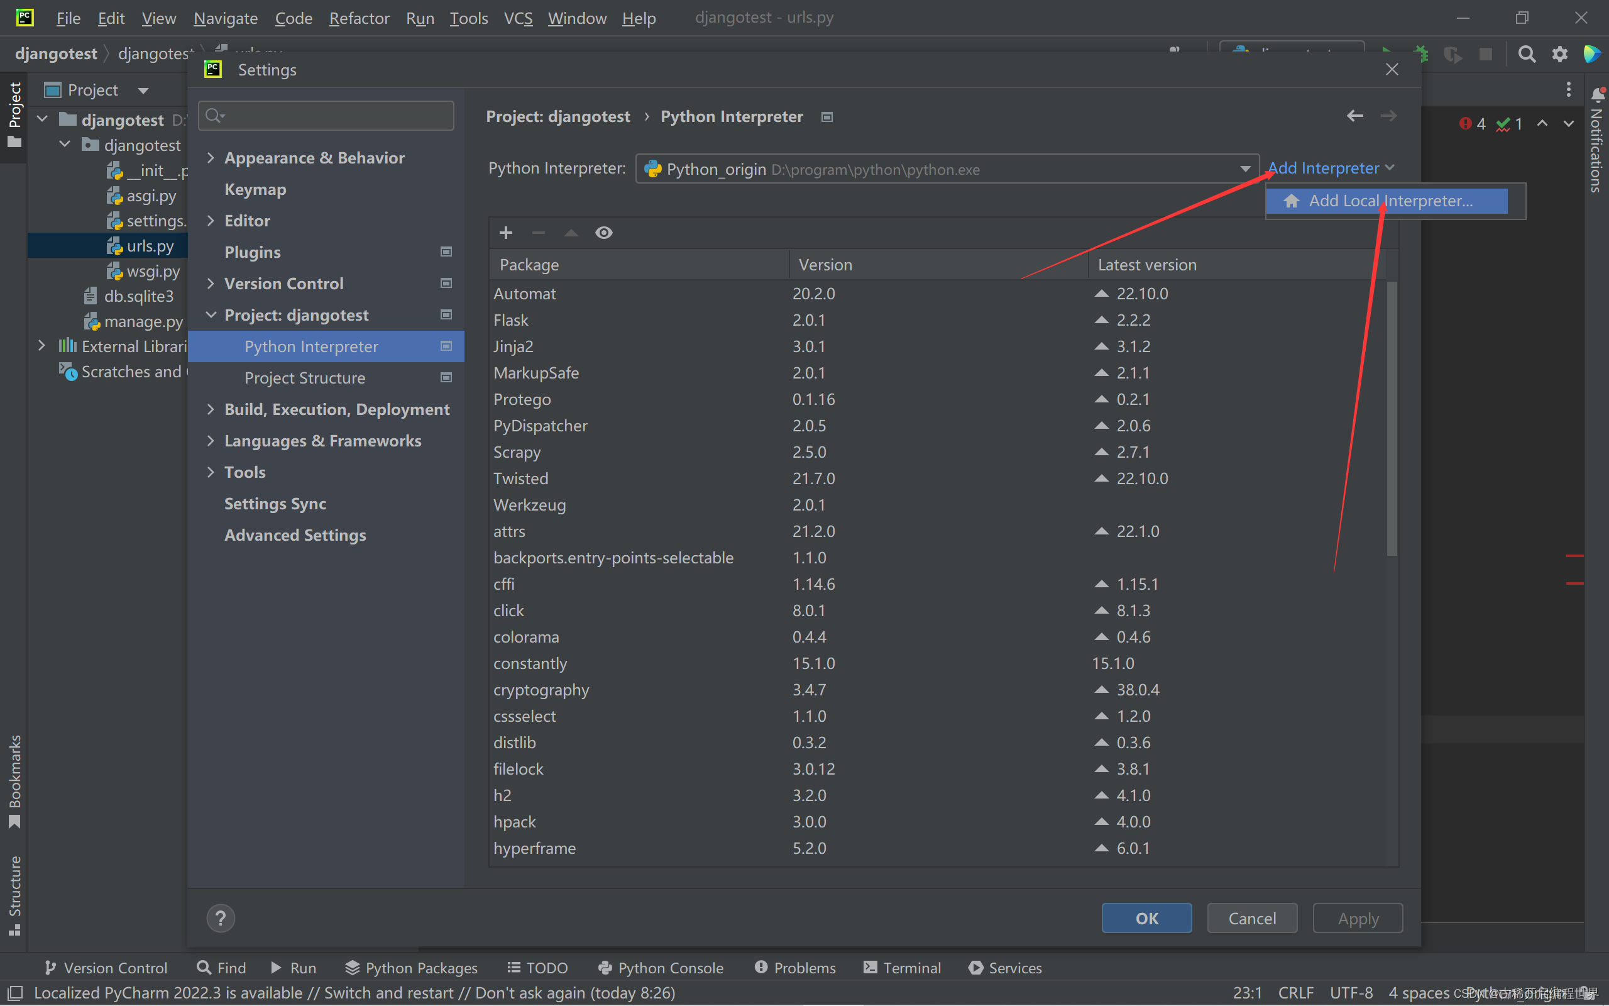Open the VCS menu

(x=518, y=18)
